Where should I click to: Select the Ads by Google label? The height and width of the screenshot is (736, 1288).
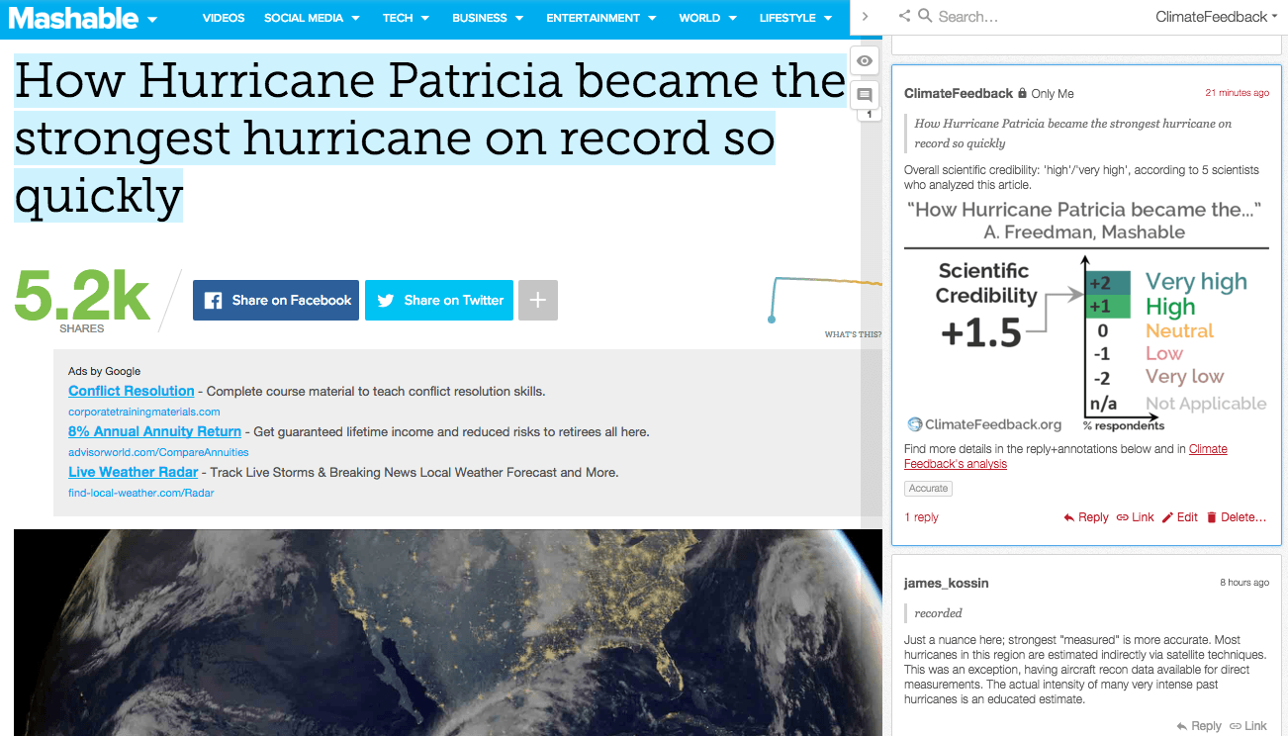pos(105,371)
